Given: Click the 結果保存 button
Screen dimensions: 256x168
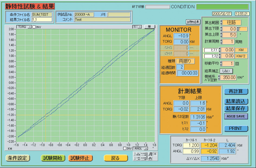Looking at the screenshot, I should [236, 109].
